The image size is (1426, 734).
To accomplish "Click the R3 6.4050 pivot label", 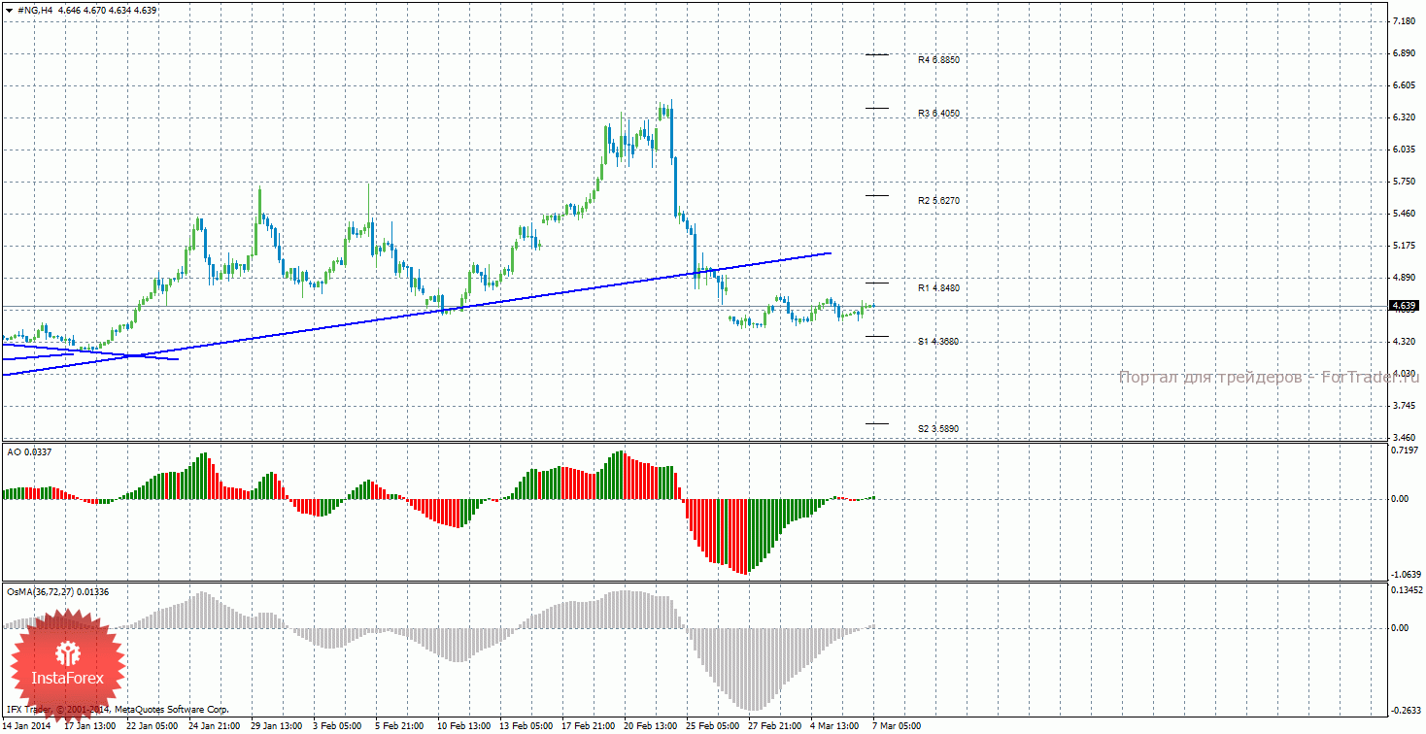I will coord(938,114).
